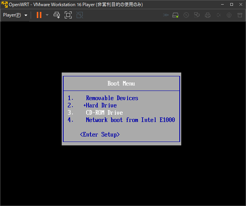Click the CD/DVD drive device icon

pos(186,15)
